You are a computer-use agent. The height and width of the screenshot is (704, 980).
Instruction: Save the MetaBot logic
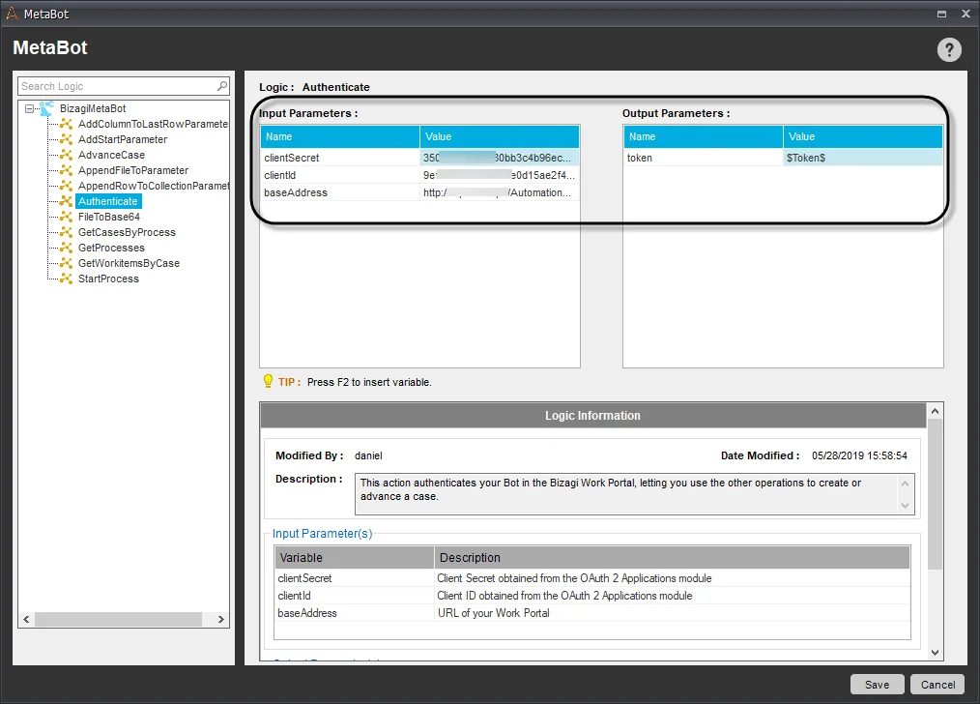[x=877, y=685]
